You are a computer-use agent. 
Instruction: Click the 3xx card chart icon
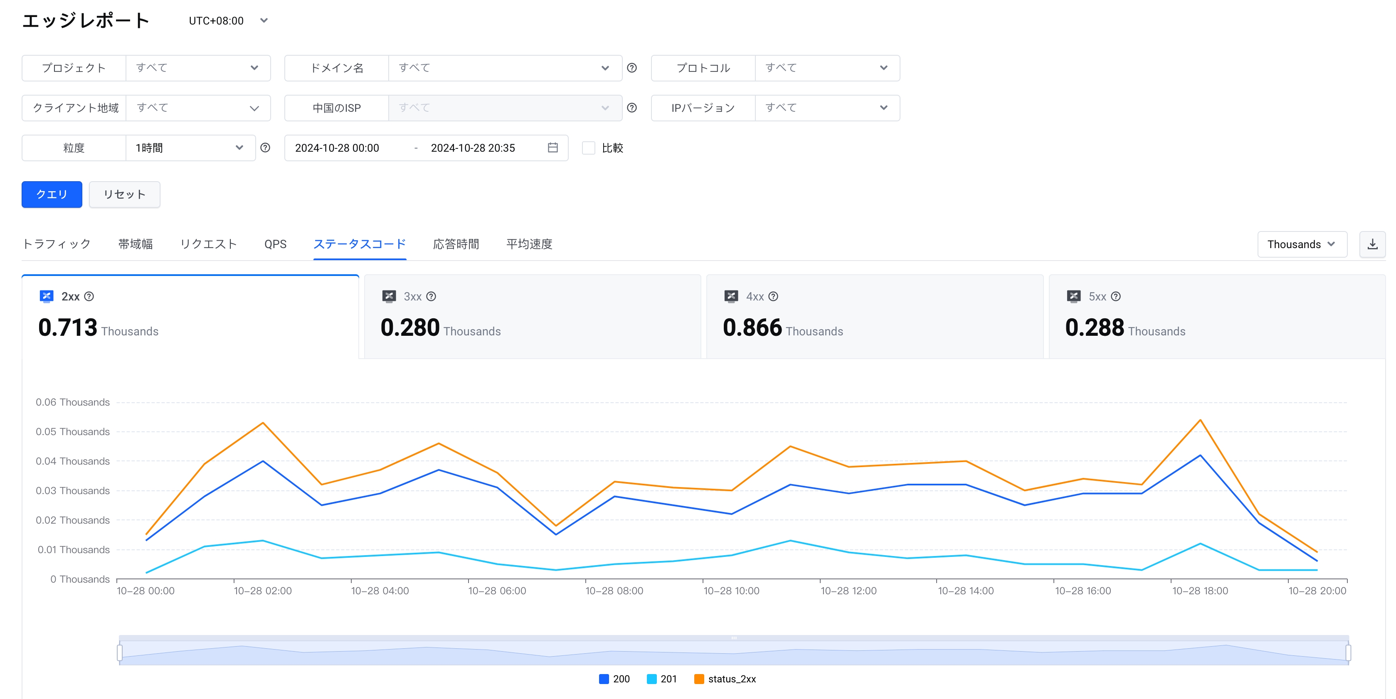point(389,296)
